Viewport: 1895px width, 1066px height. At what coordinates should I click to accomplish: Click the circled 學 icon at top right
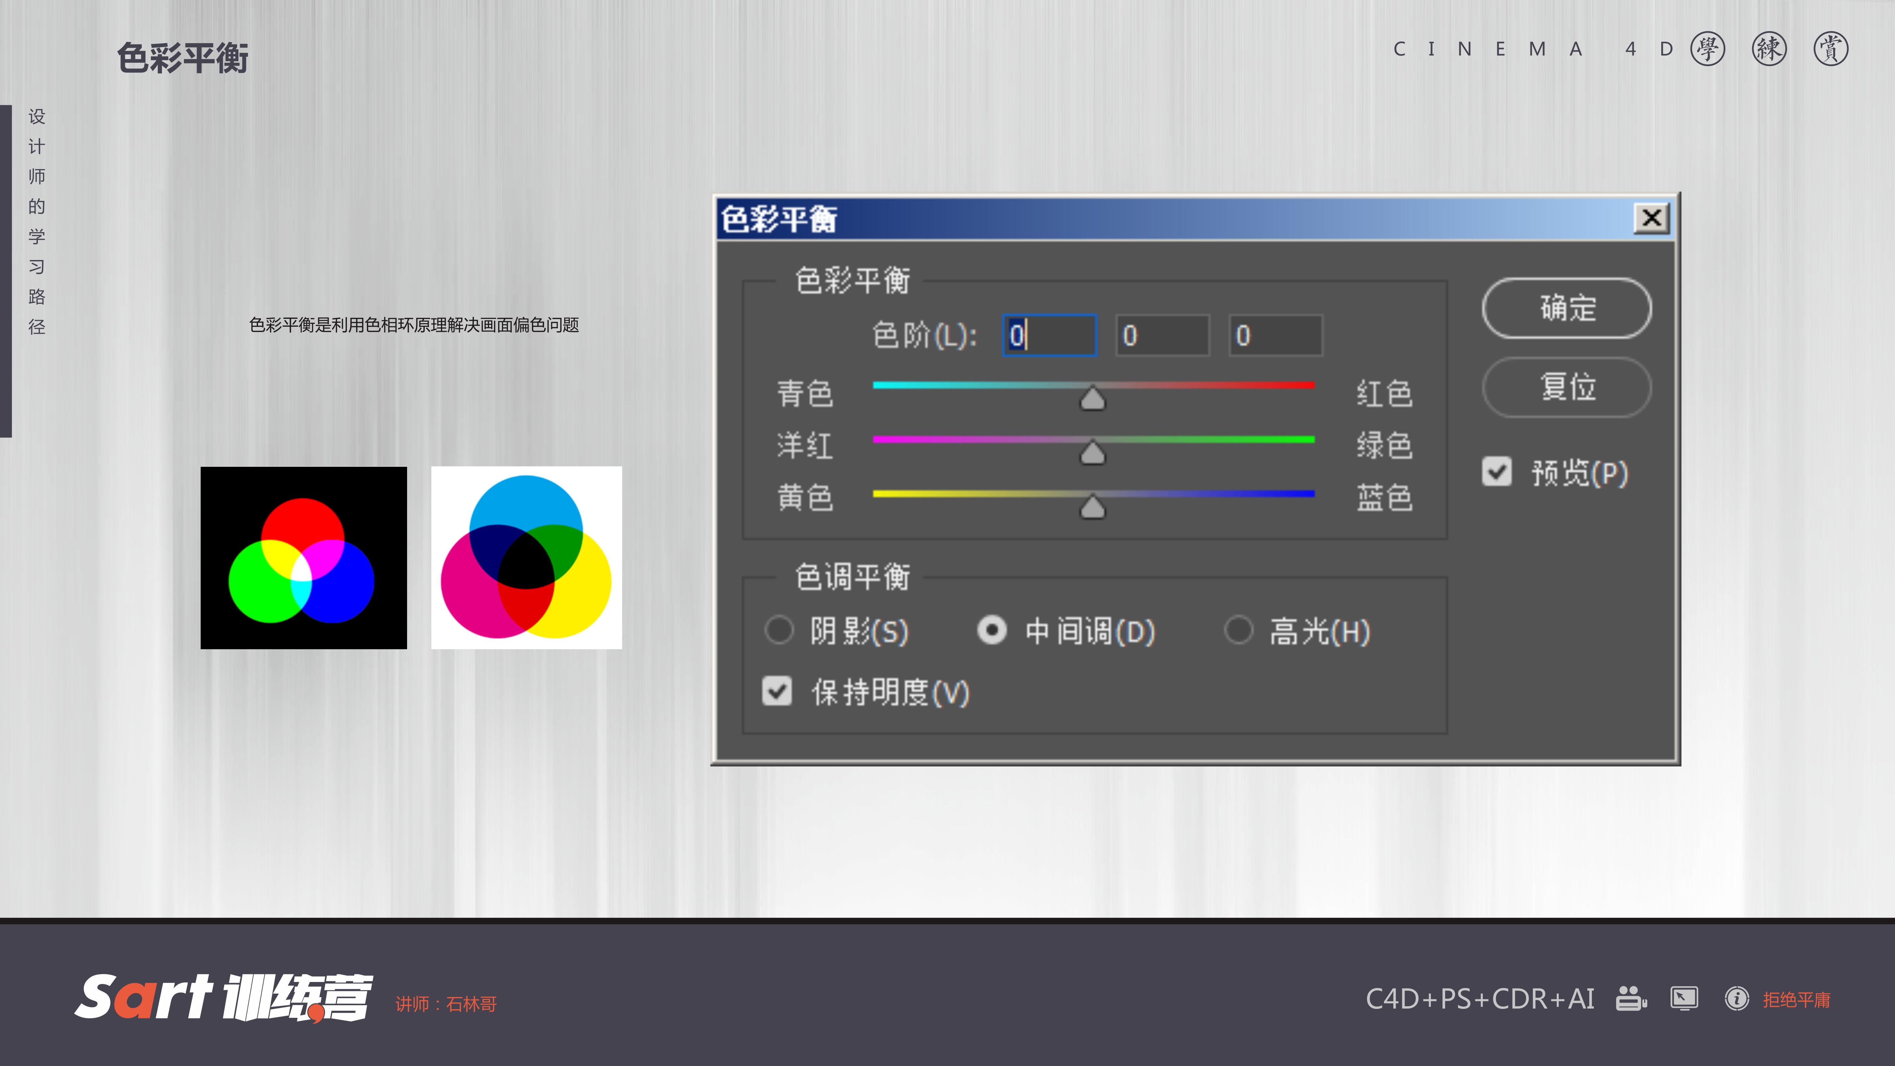(1707, 49)
